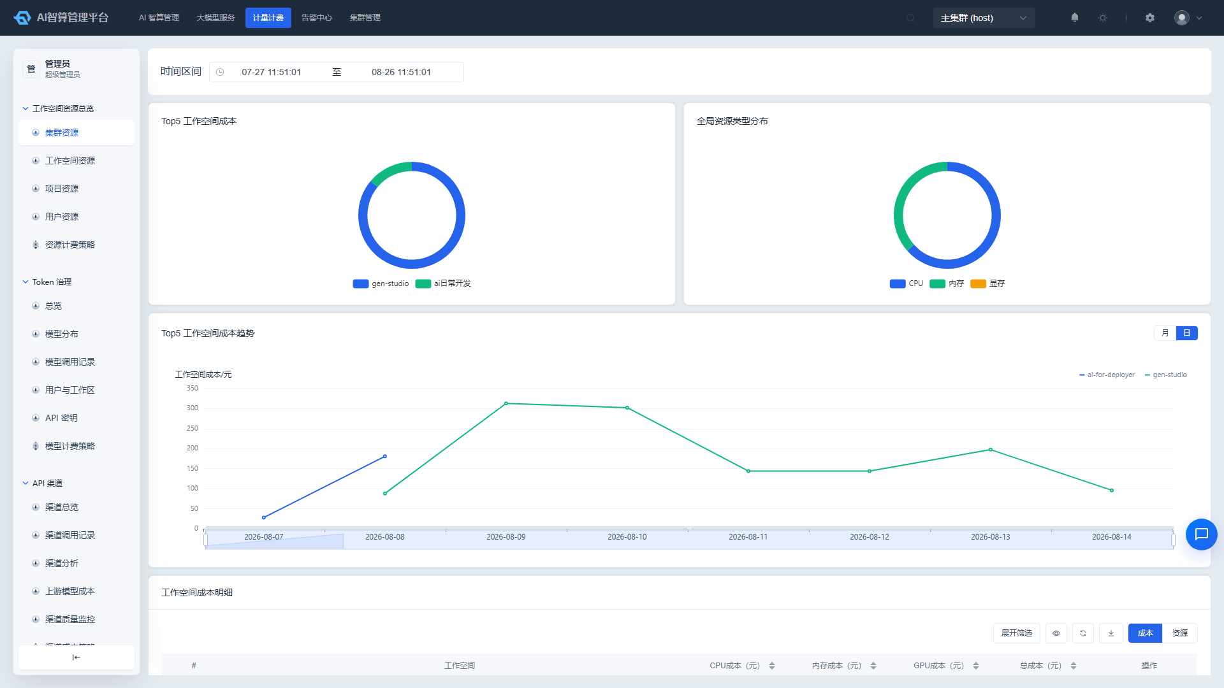The width and height of the screenshot is (1224, 688).
Task: Open the 大模型服务 top menu
Action: pos(215,18)
